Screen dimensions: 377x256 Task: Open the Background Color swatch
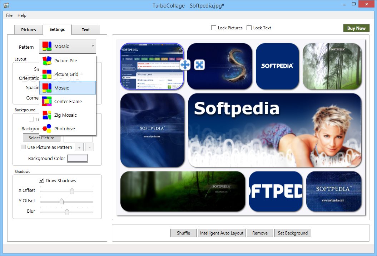[x=77, y=158]
